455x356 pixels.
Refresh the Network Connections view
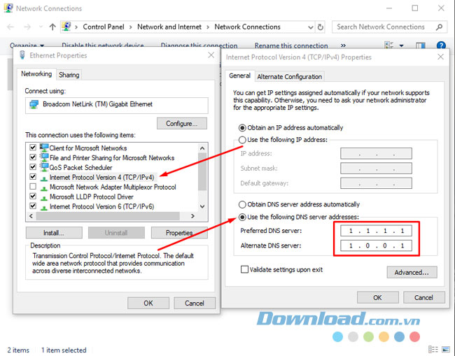point(321,27)
